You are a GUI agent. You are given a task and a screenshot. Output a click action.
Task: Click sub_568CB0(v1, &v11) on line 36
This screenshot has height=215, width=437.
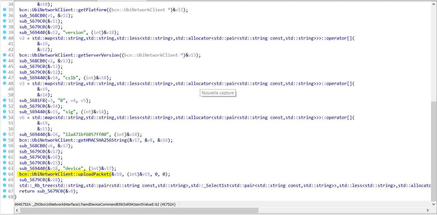pyautogui.click(x=46, y=15)
